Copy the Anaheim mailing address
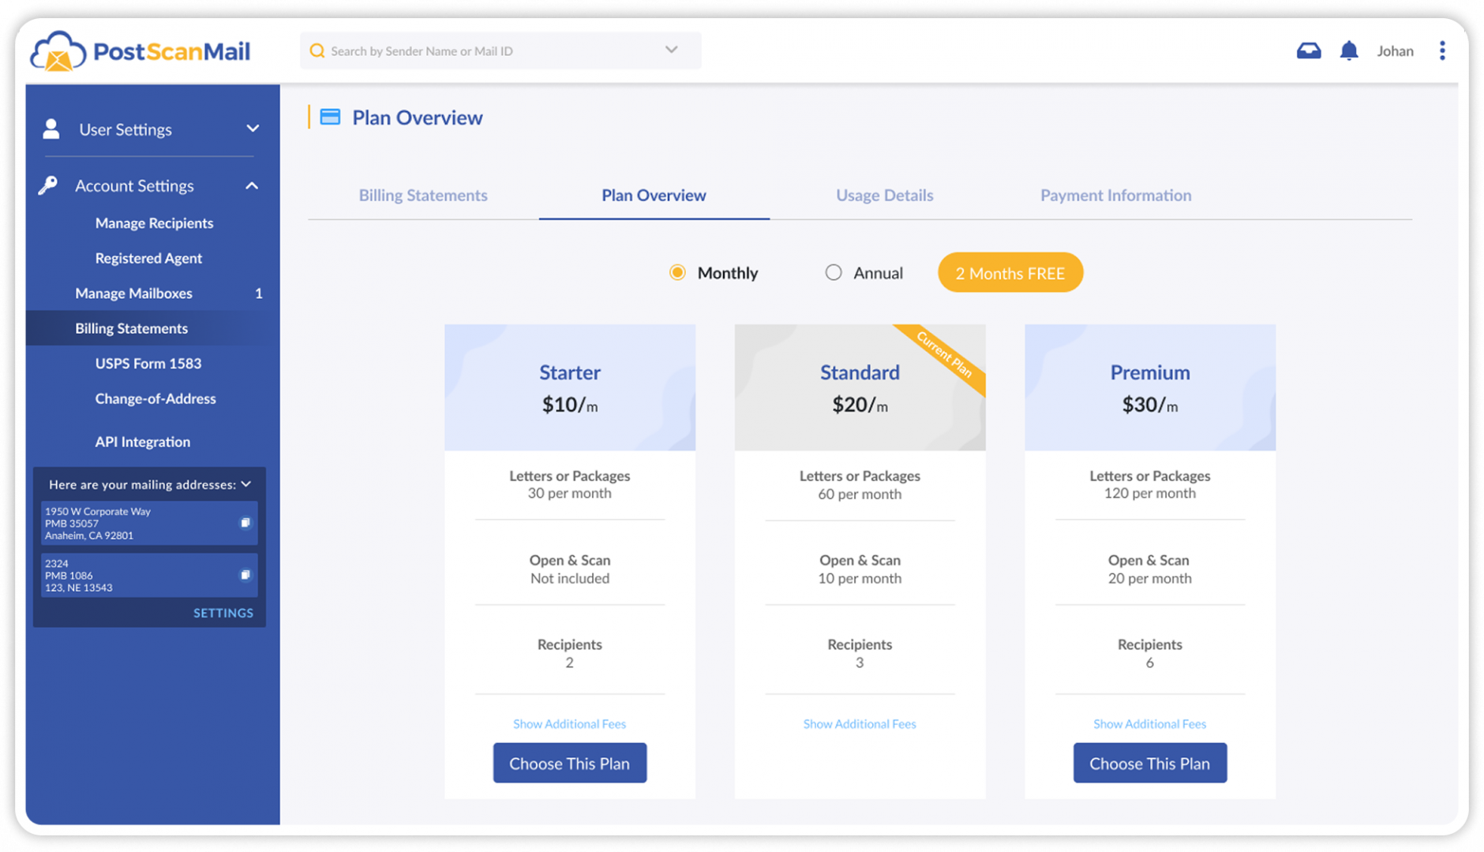The height and width of the screenshot is (852, 1484). [245, 523]
